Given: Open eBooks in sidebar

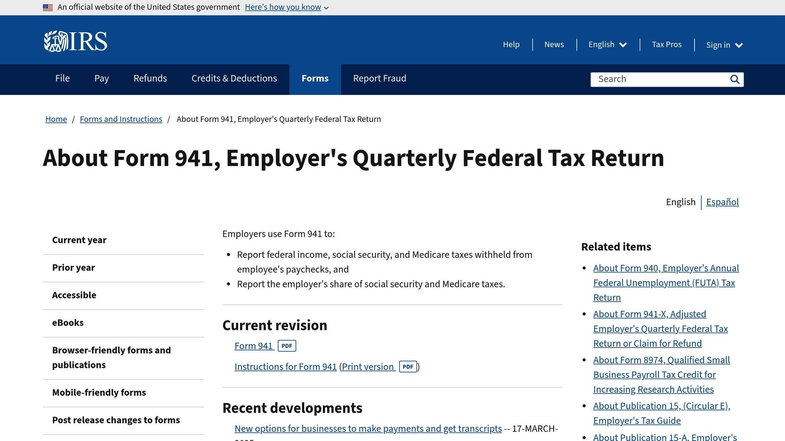Looking at the screenshot, I should coord(123,323).
